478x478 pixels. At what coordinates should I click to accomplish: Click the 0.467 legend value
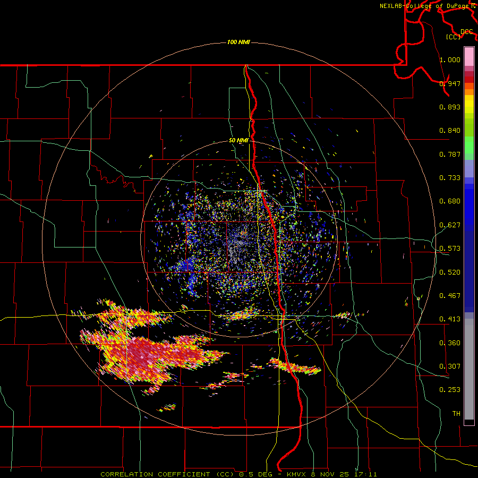[450, 296]
